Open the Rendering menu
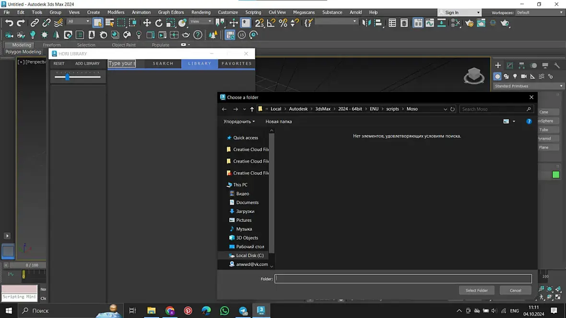 [200, 12]
